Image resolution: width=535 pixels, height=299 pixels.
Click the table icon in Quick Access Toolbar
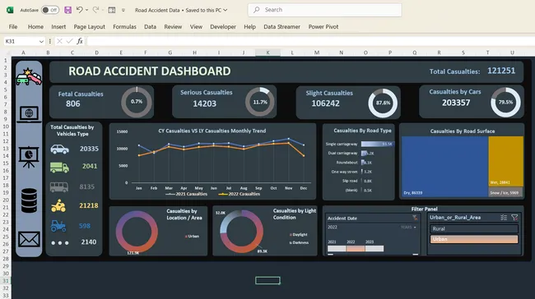(112, 10)
